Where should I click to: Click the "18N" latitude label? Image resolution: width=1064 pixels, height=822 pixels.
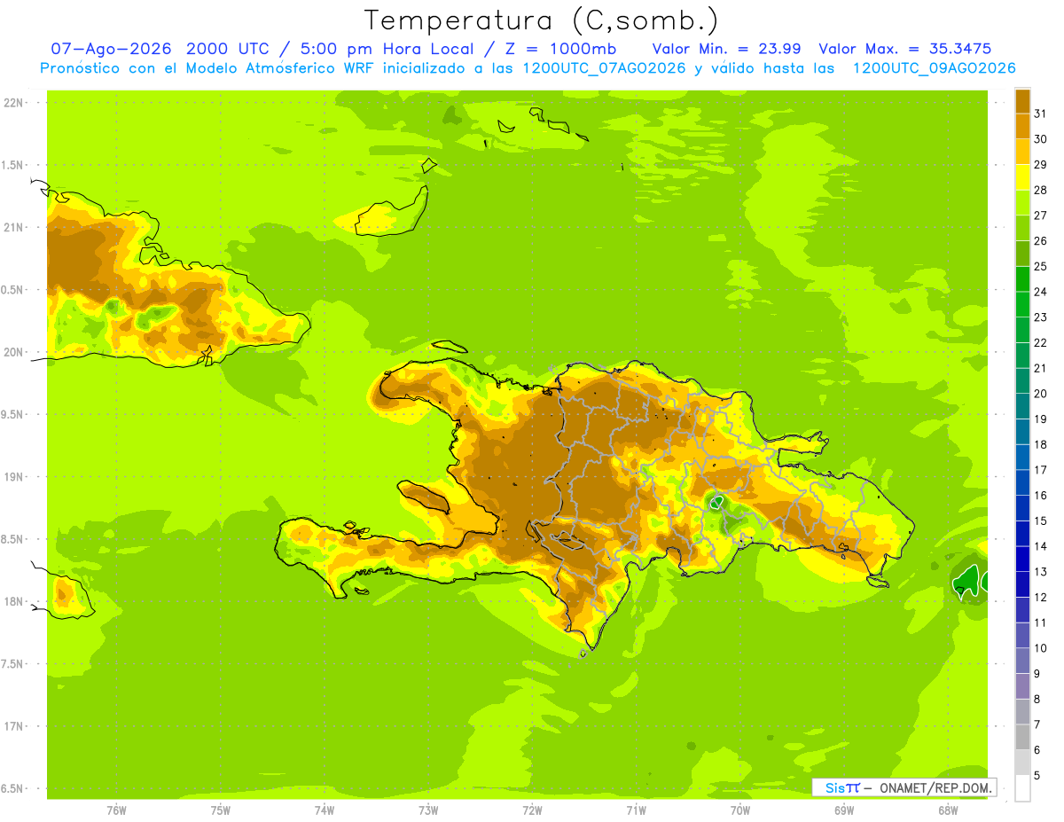[13, 601]
